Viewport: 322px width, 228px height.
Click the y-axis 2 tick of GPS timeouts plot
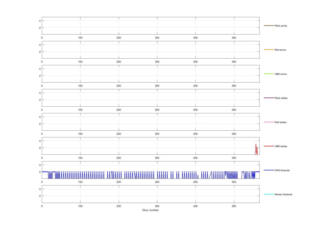pos(40,172)
